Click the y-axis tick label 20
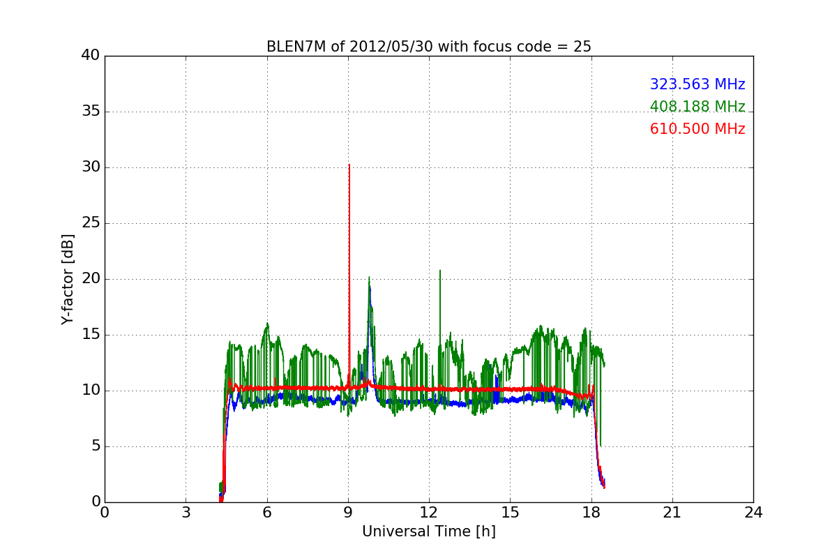 pyautogui.click(x=91, y=279)
